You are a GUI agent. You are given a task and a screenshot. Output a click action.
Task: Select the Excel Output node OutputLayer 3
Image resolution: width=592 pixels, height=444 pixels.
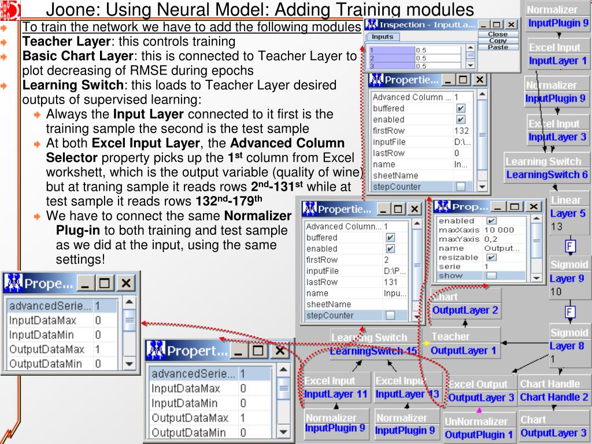482,391
